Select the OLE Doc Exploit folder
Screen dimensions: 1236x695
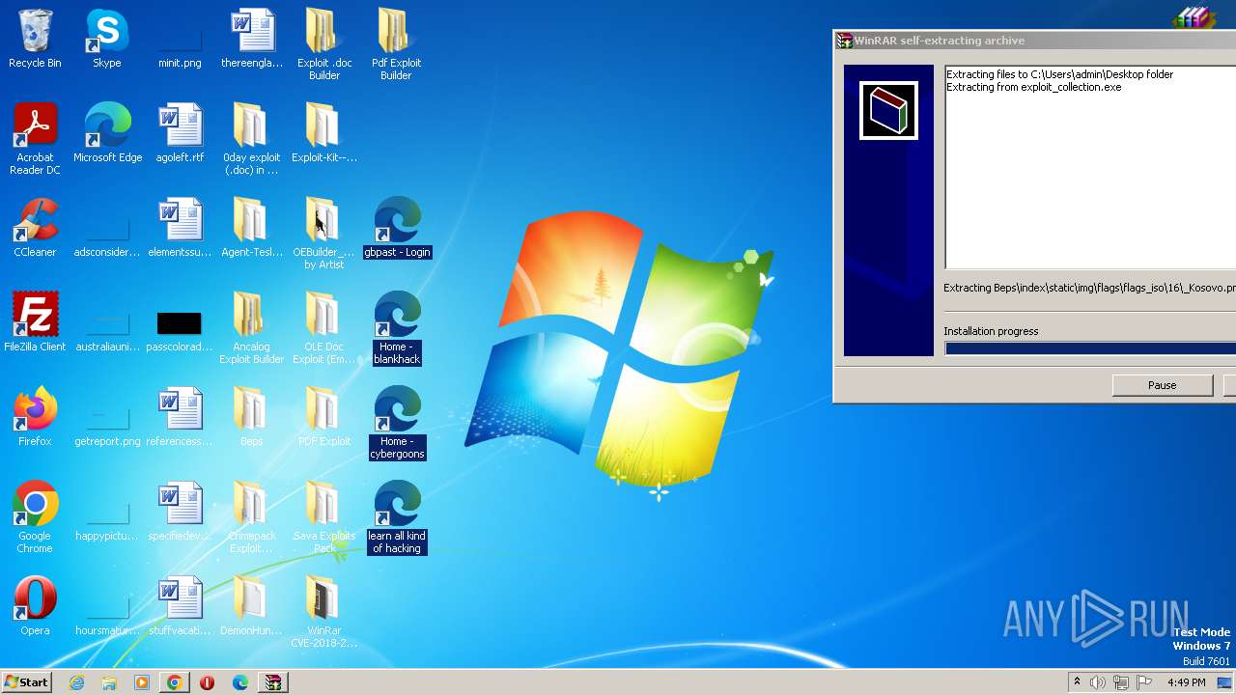point(323,329)
